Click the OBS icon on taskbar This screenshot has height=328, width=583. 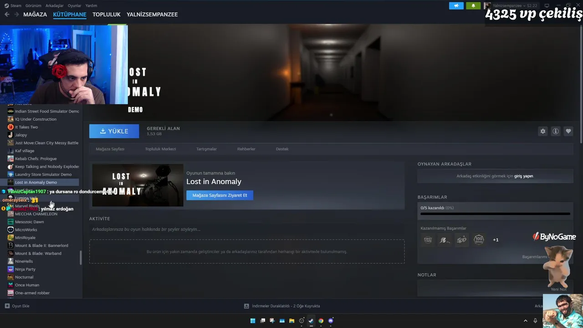tap(302, 321)
